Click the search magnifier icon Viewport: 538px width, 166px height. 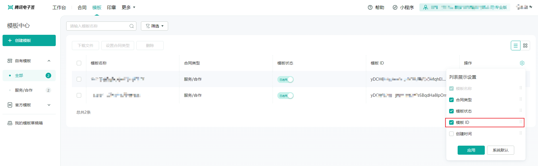pyautogui.click(x=132, y=26)
